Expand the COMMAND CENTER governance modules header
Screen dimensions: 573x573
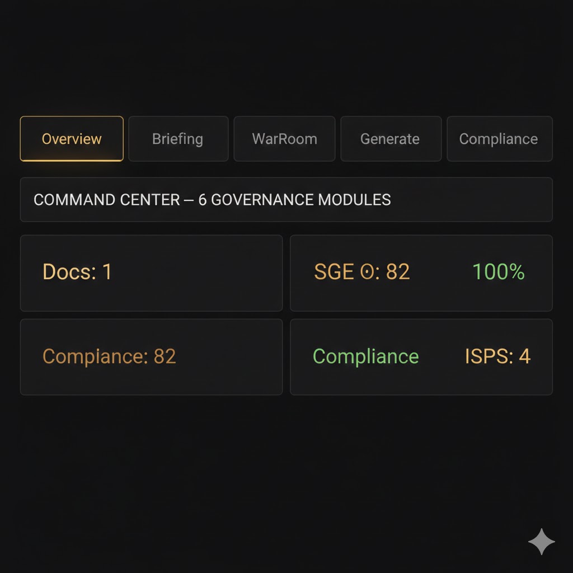(x=286, y=200)
